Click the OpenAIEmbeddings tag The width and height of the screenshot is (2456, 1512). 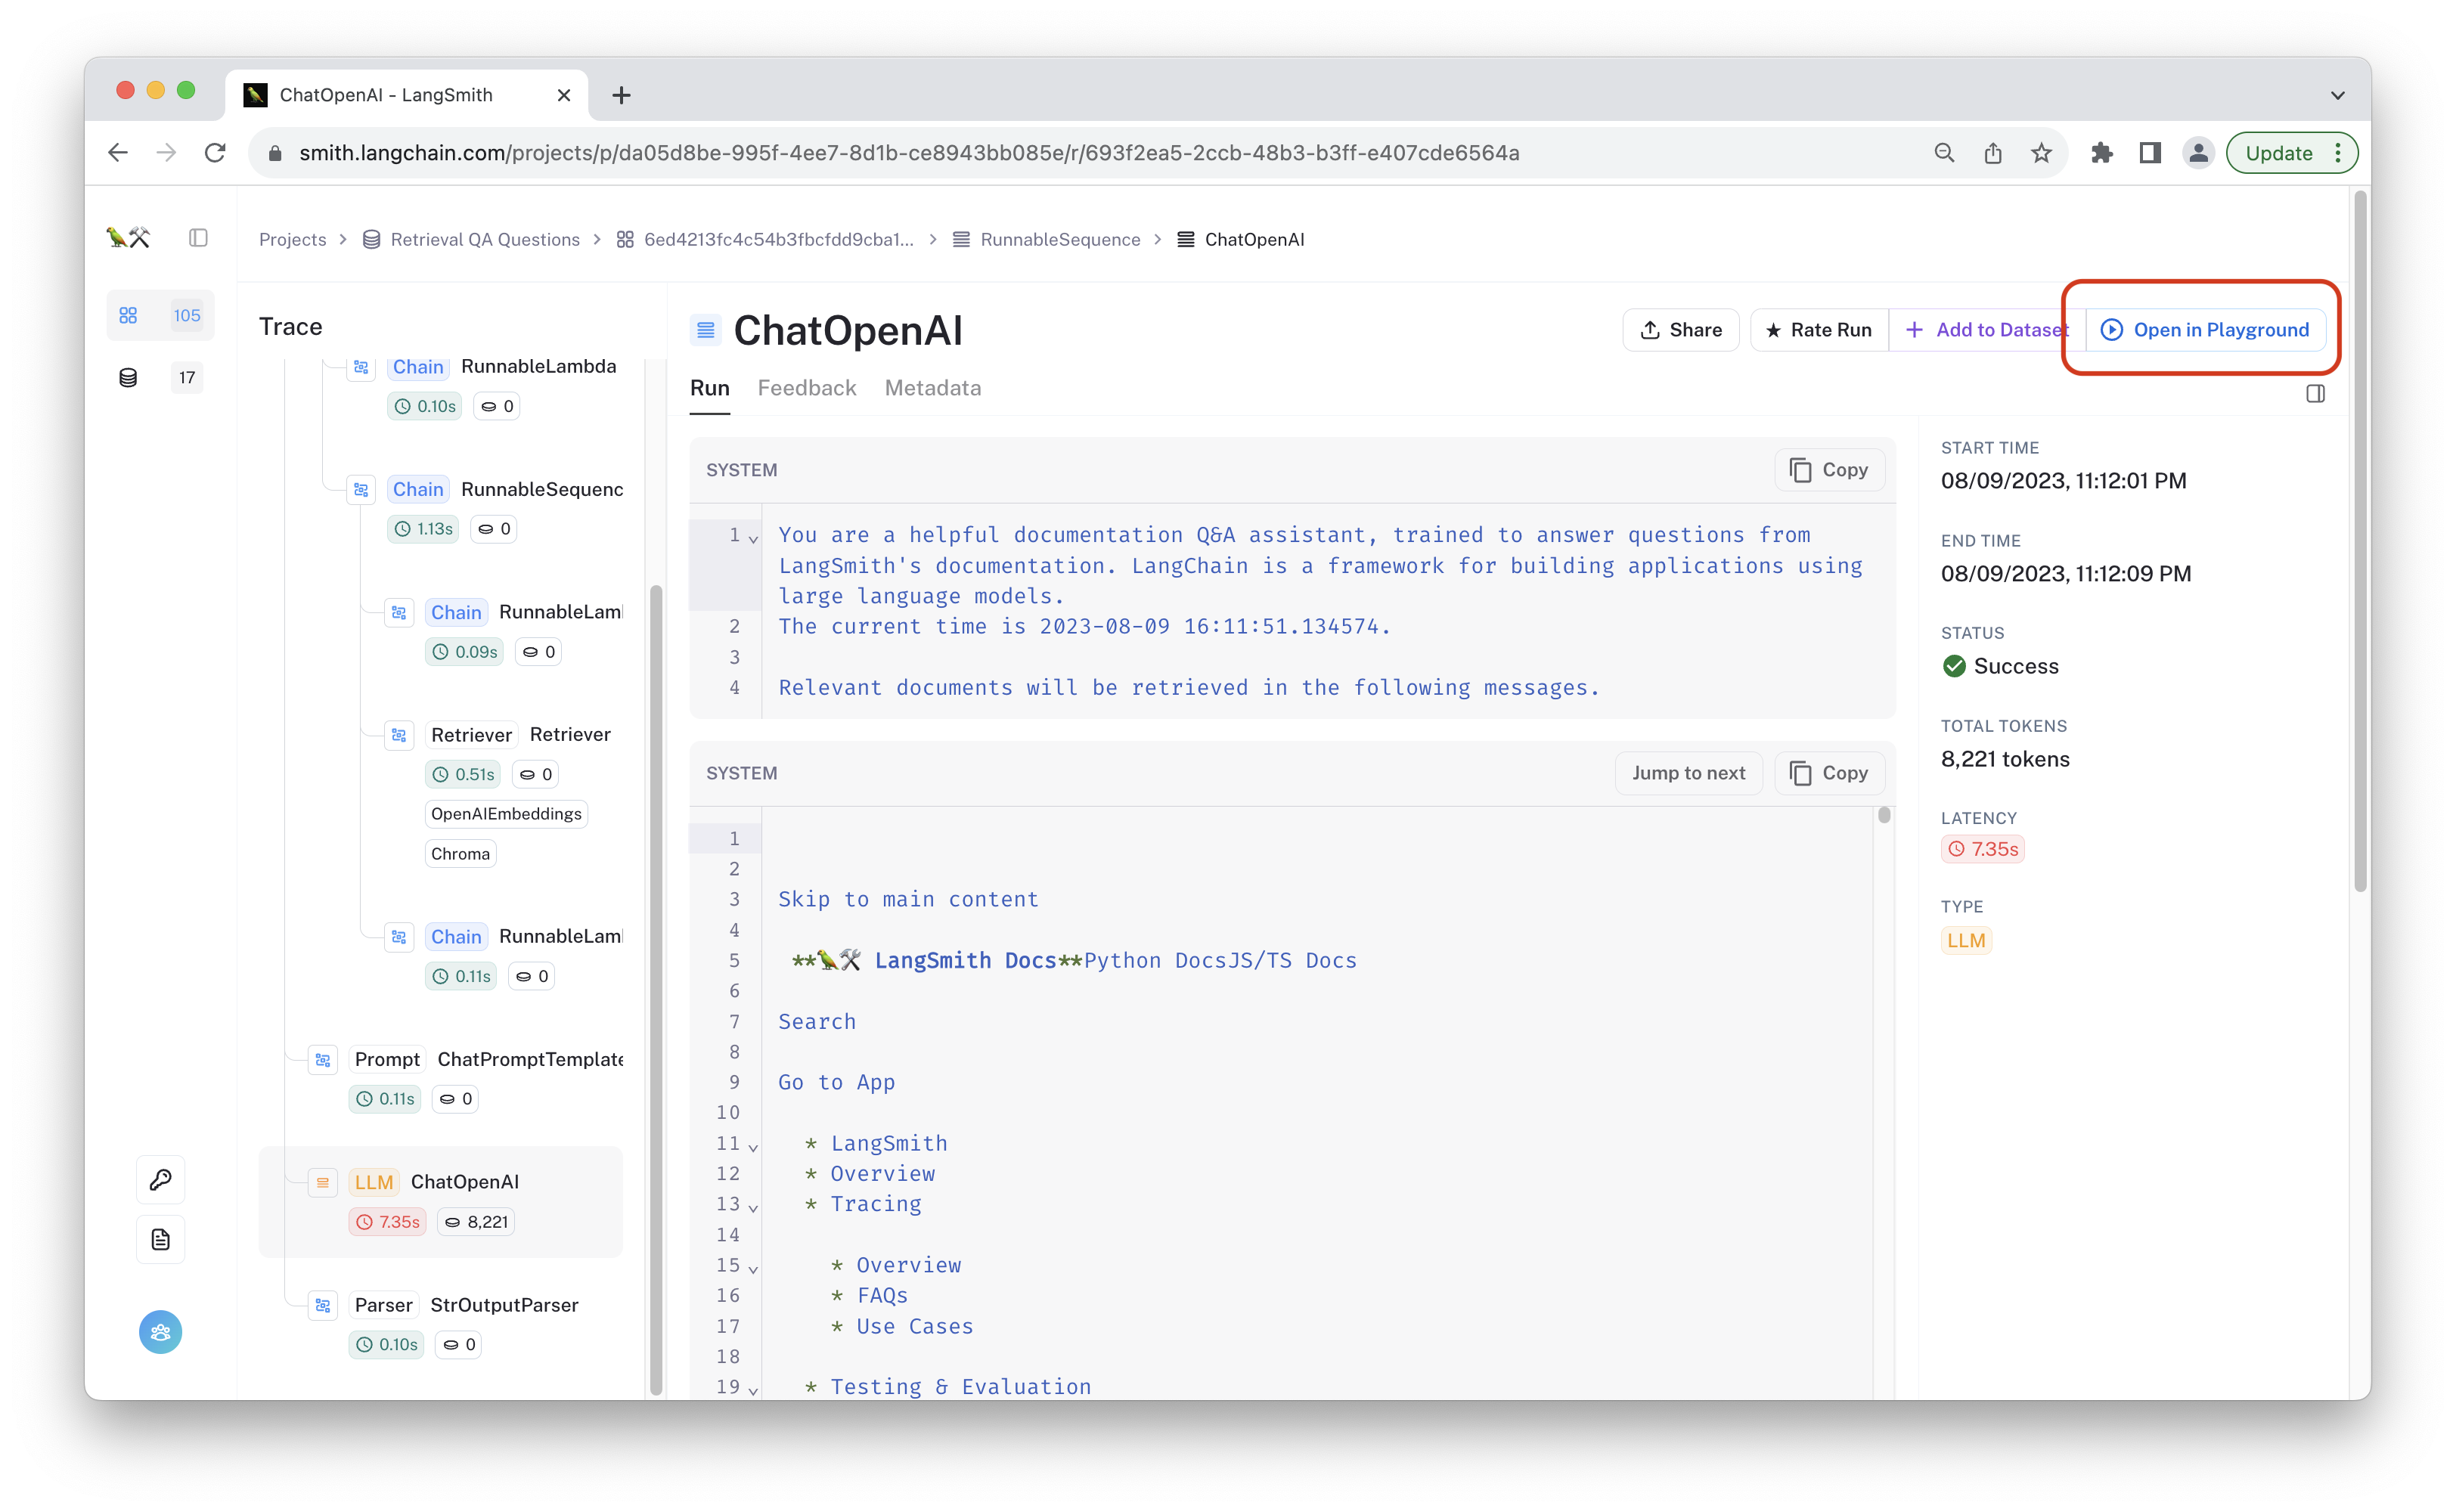point(506,814)
